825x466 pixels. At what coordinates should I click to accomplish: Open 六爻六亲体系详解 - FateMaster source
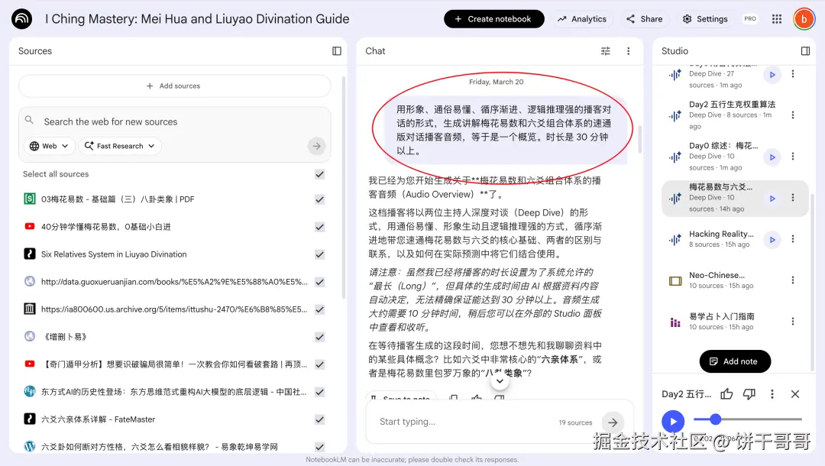[x=98, y=419]
